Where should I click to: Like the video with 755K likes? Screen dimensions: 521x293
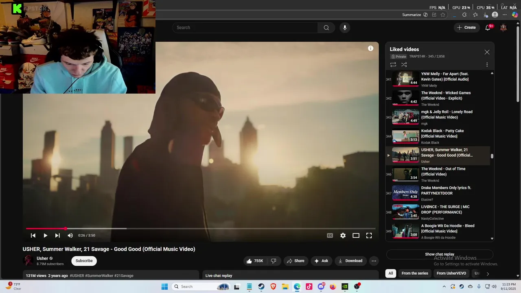coord(254,261)
